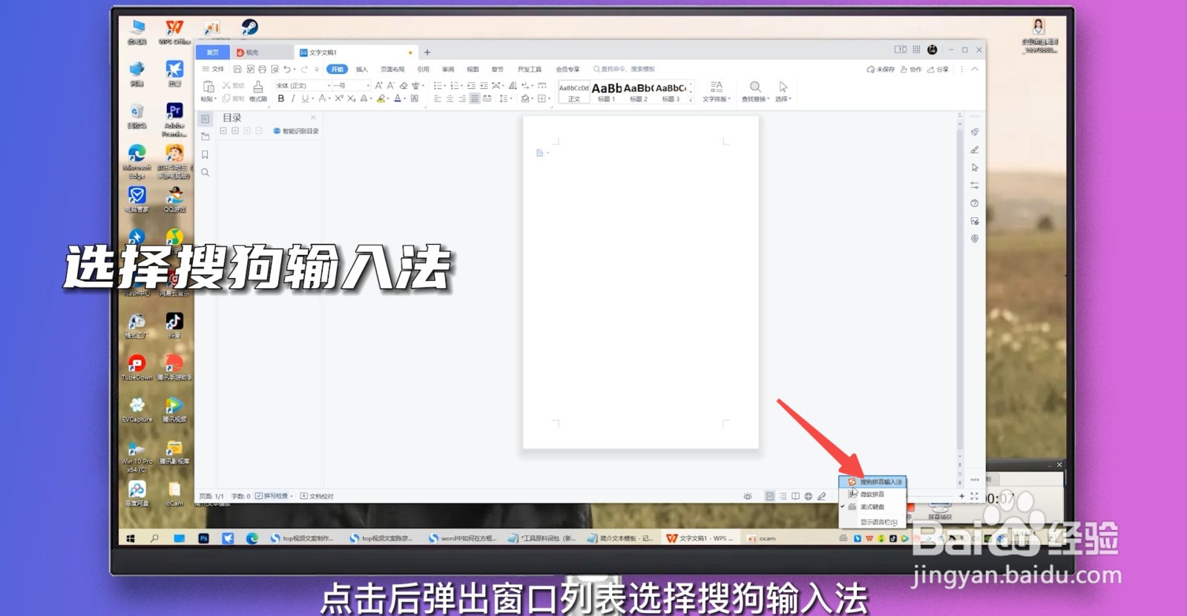The width and height of the screenshot is (1187, 616).
Task: Apply the 正文 style
Action: click(x=573, y=92)
